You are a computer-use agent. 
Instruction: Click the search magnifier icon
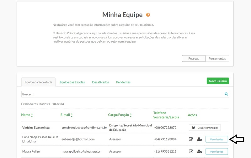pos(226,94)
